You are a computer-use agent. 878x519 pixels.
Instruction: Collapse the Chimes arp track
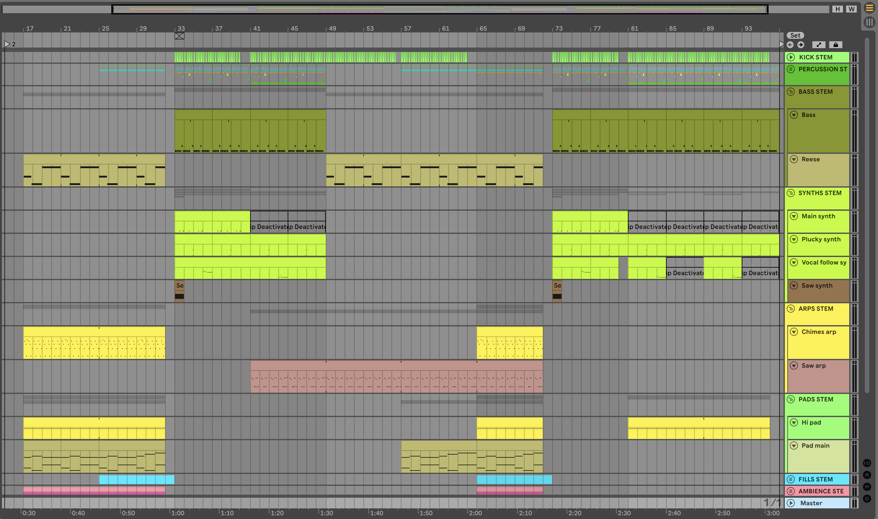click(794, 331)
